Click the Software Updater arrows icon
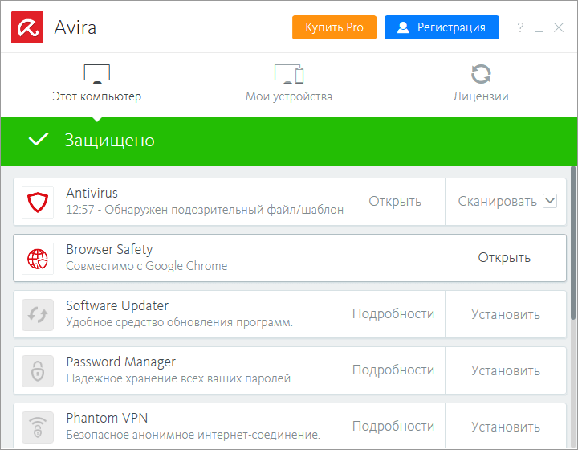578x450 pixels. [38, 314]
